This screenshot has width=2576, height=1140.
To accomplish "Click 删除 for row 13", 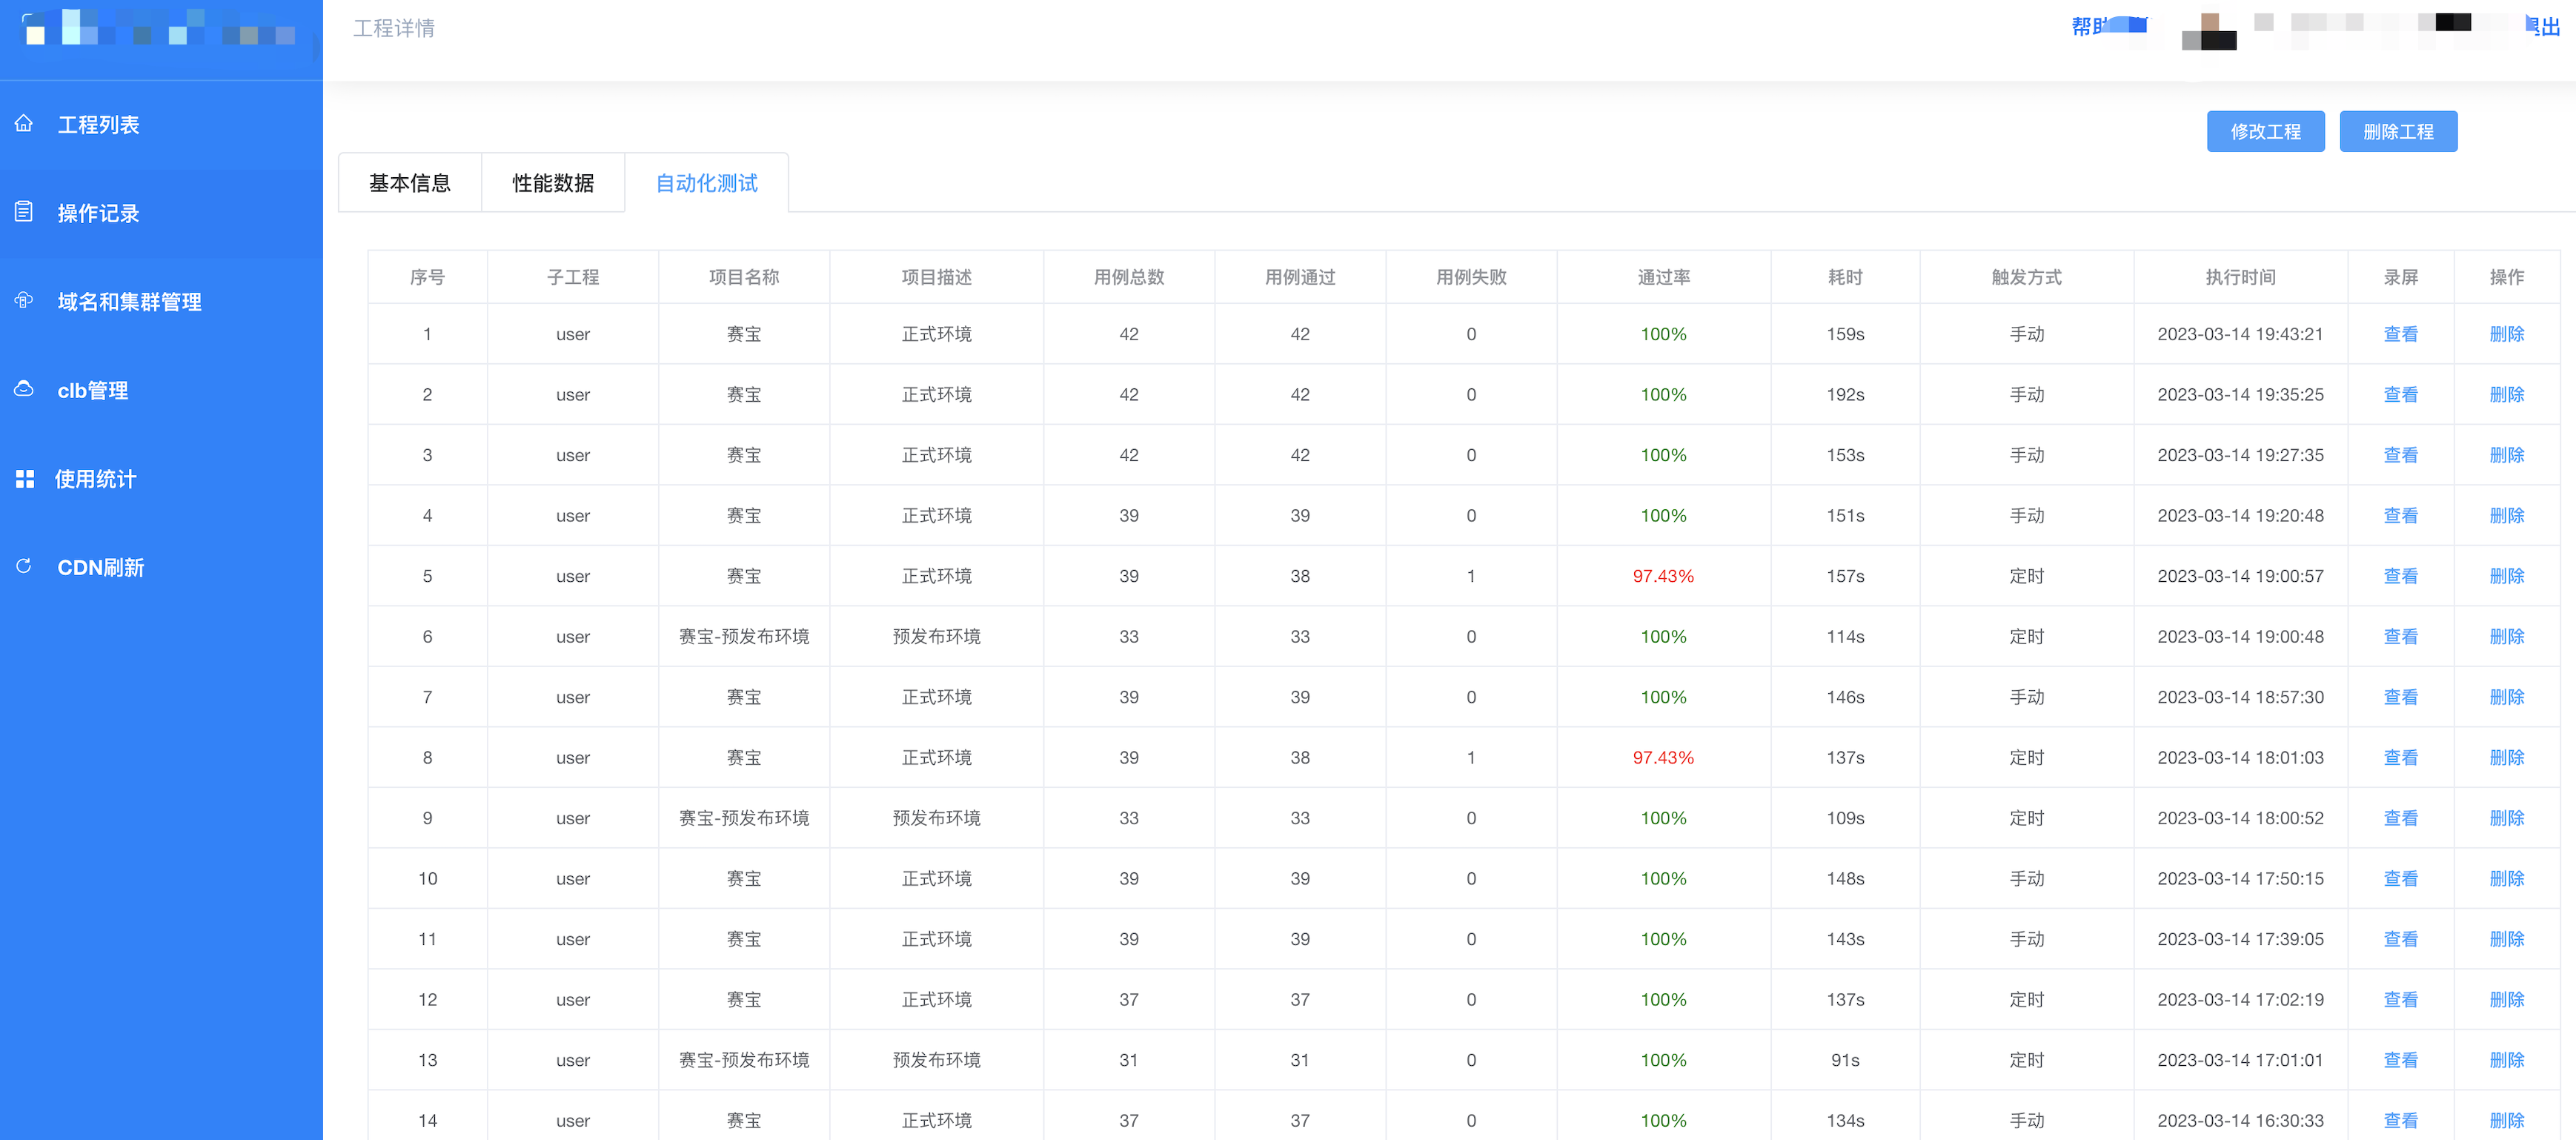I will click(x=2506, y=1060).
